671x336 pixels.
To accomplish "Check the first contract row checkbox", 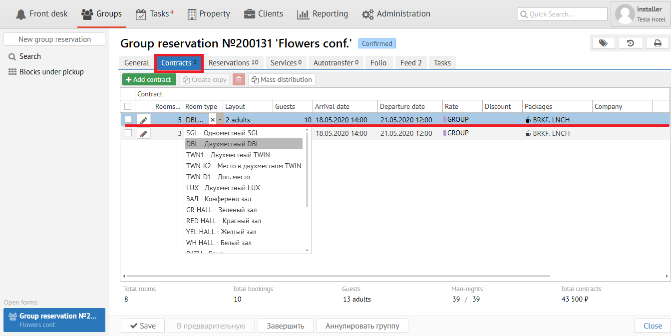I will click(128, 120).
